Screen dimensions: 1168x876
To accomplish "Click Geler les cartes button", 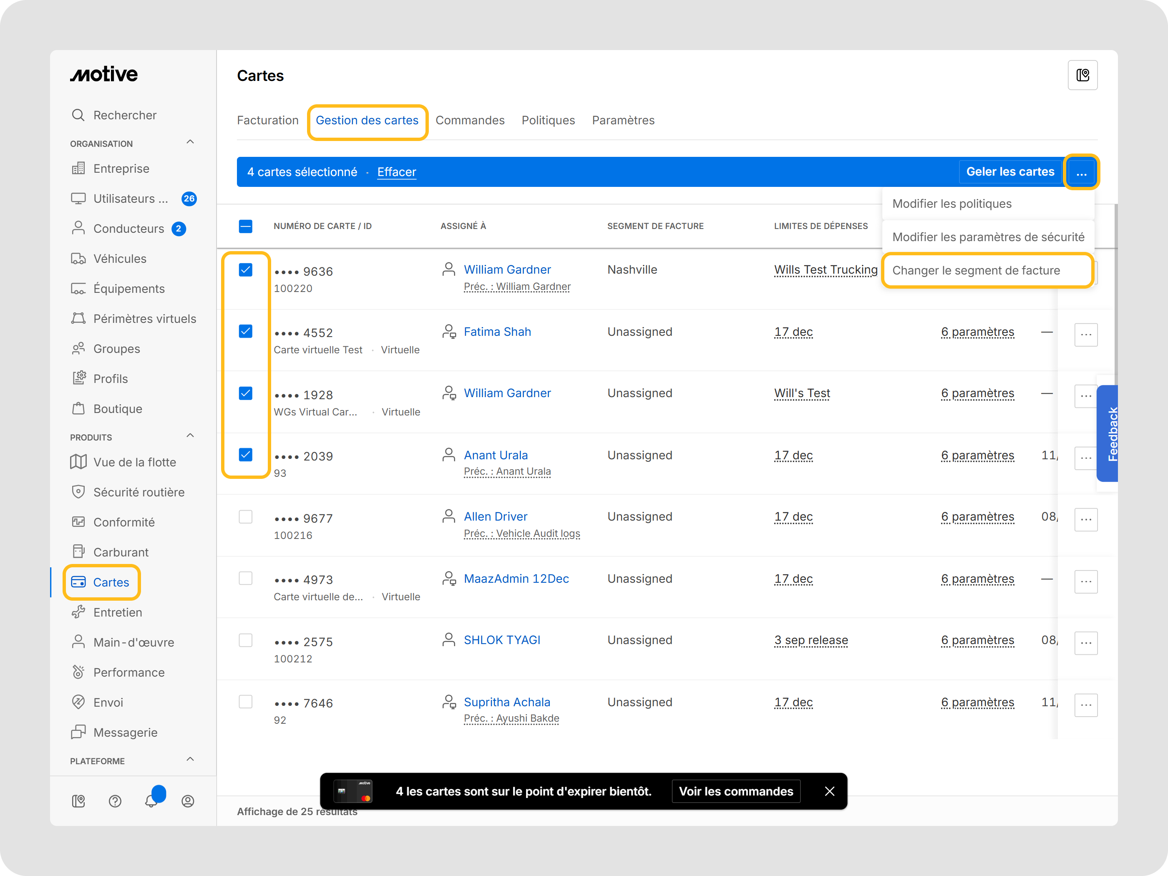I will [x=1010, y=172].
